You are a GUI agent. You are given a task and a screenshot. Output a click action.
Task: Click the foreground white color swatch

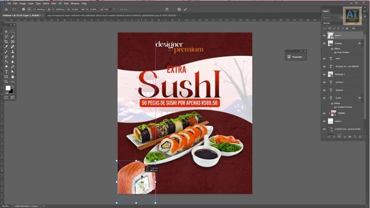8,88
